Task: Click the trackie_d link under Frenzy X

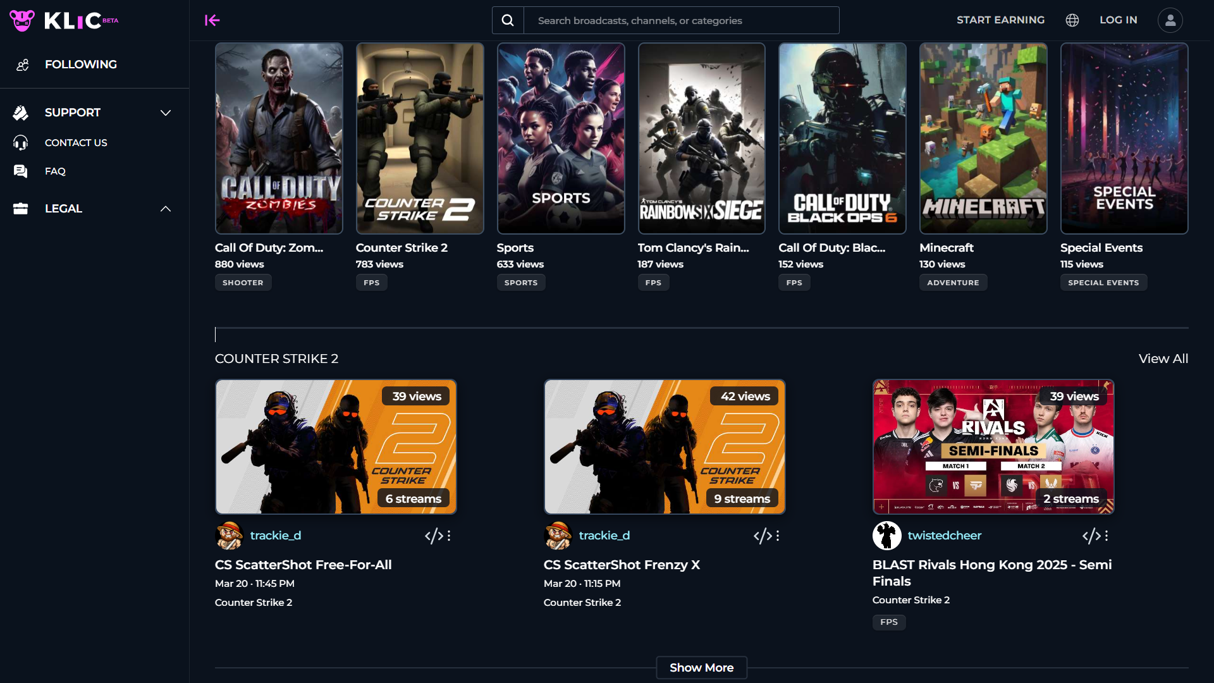Action: 604,536
